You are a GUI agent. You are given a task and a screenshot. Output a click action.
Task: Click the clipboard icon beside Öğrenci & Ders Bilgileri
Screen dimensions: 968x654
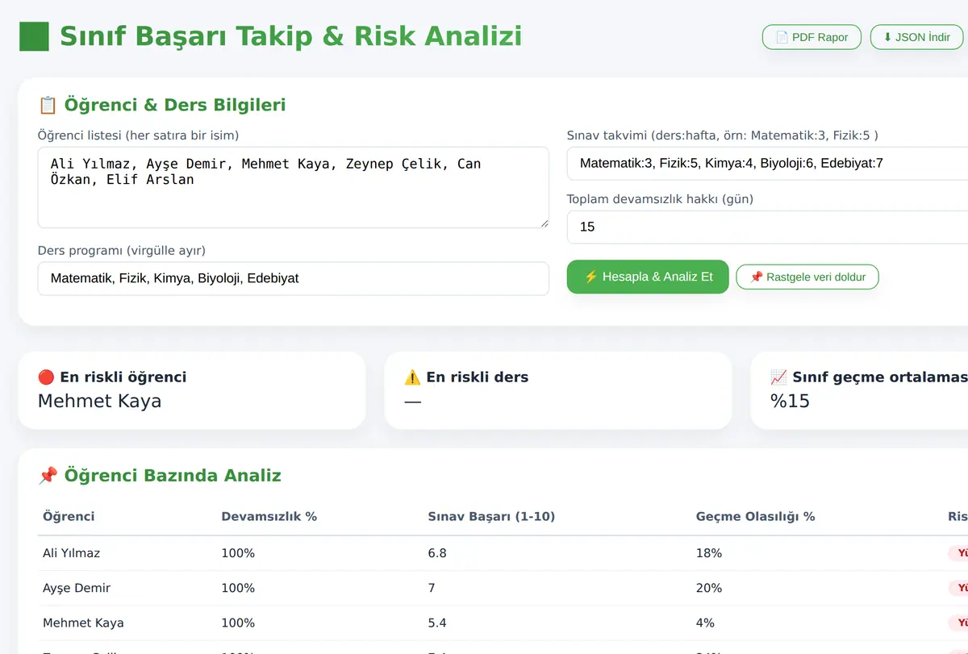48,105
